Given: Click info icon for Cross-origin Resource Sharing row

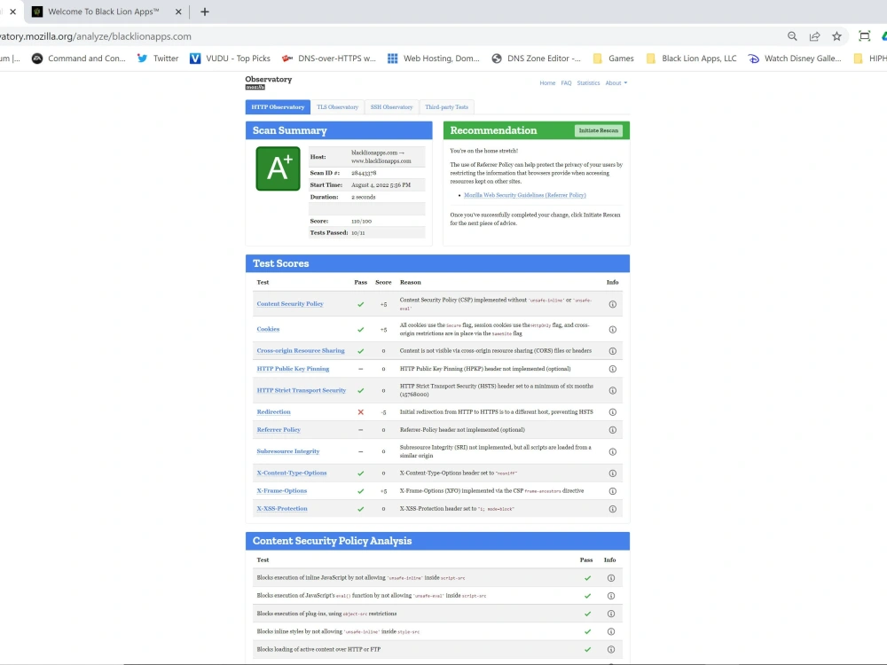Looking at the screenshot, I should (x=612, y=350).
